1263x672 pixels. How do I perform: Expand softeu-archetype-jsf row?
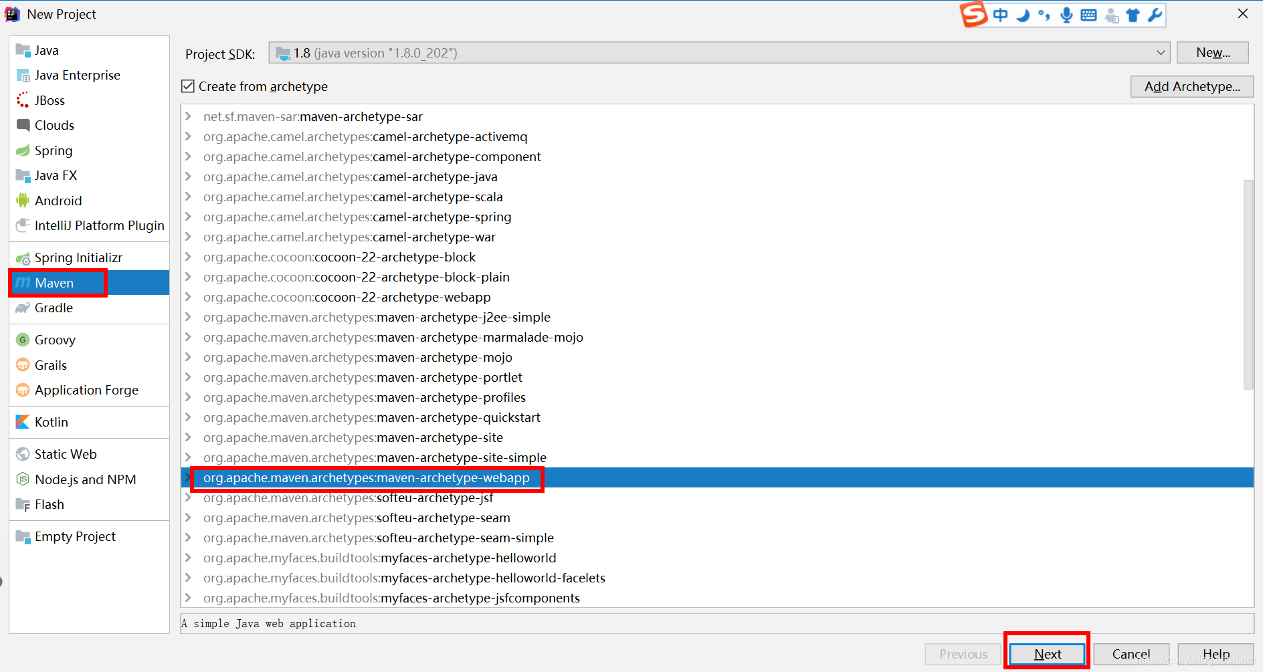point(188,497)
